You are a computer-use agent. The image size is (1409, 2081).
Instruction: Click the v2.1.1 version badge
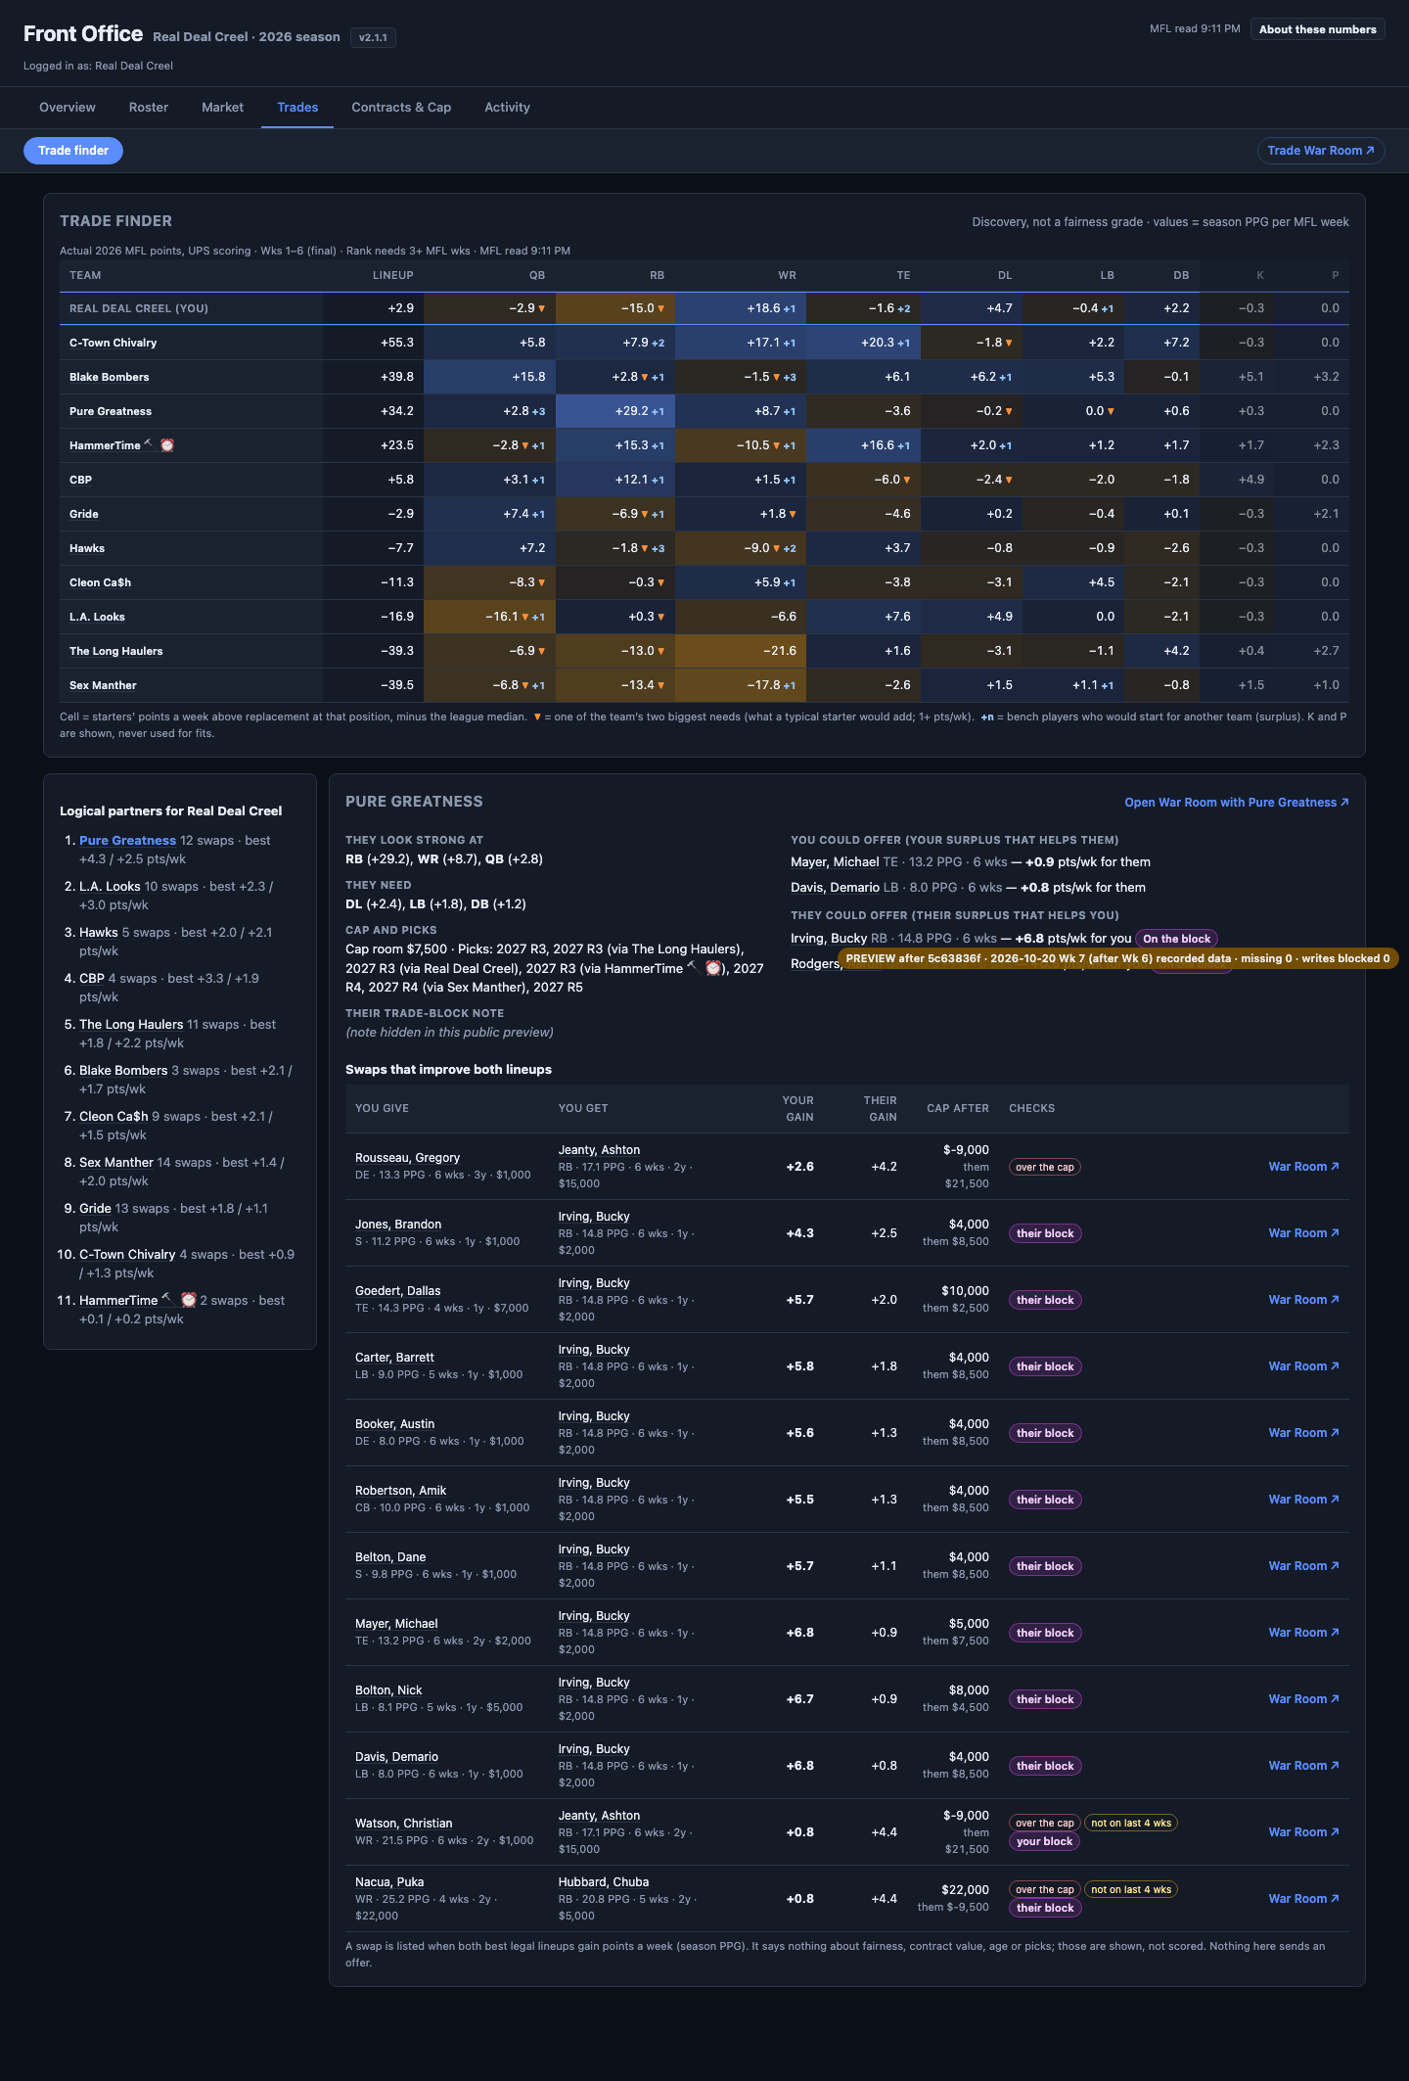(x=373, y=38)
